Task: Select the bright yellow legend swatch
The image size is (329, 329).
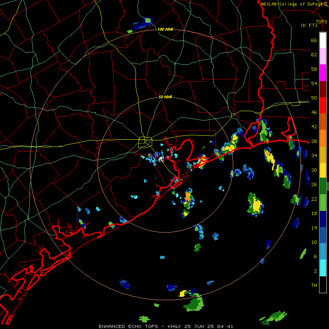Action: (x=323, y=170)
